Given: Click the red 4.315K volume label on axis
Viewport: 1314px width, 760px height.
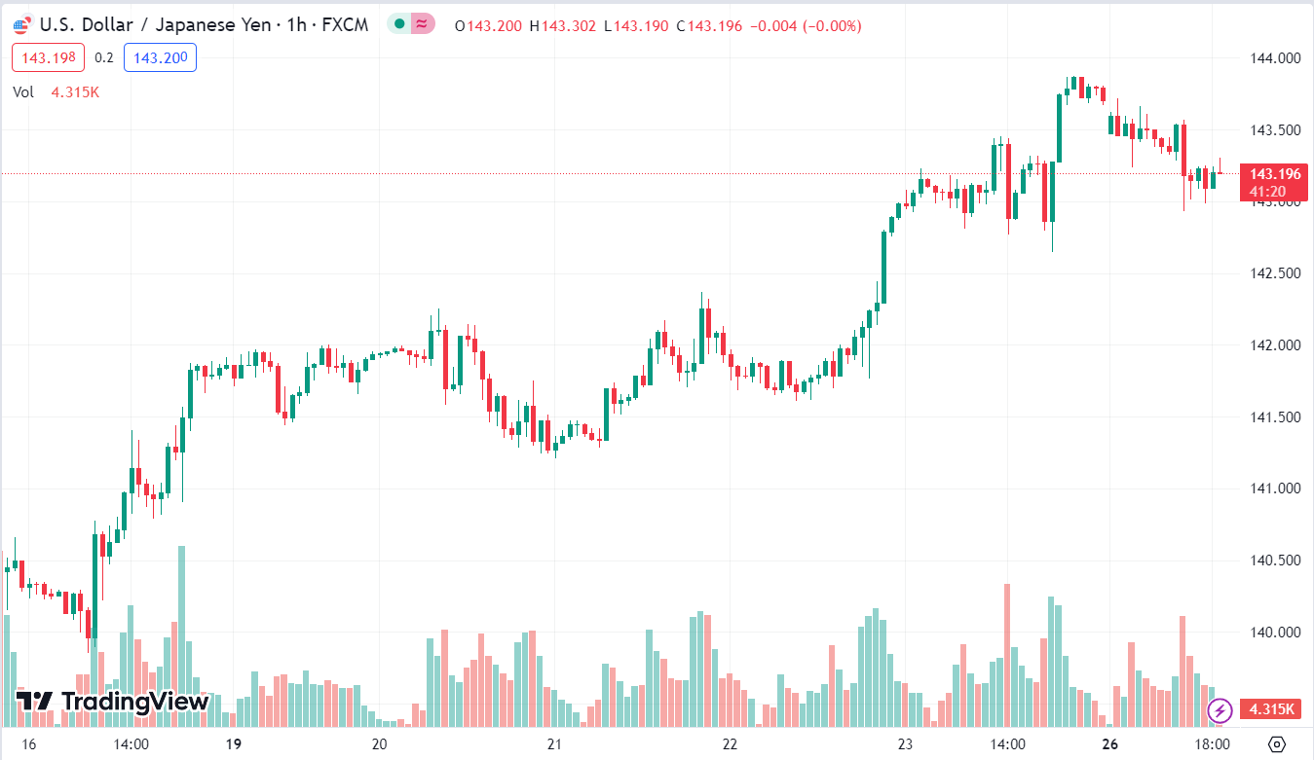Looking at the screenshot, I should pyautogui.click(x=1271, y=709).
